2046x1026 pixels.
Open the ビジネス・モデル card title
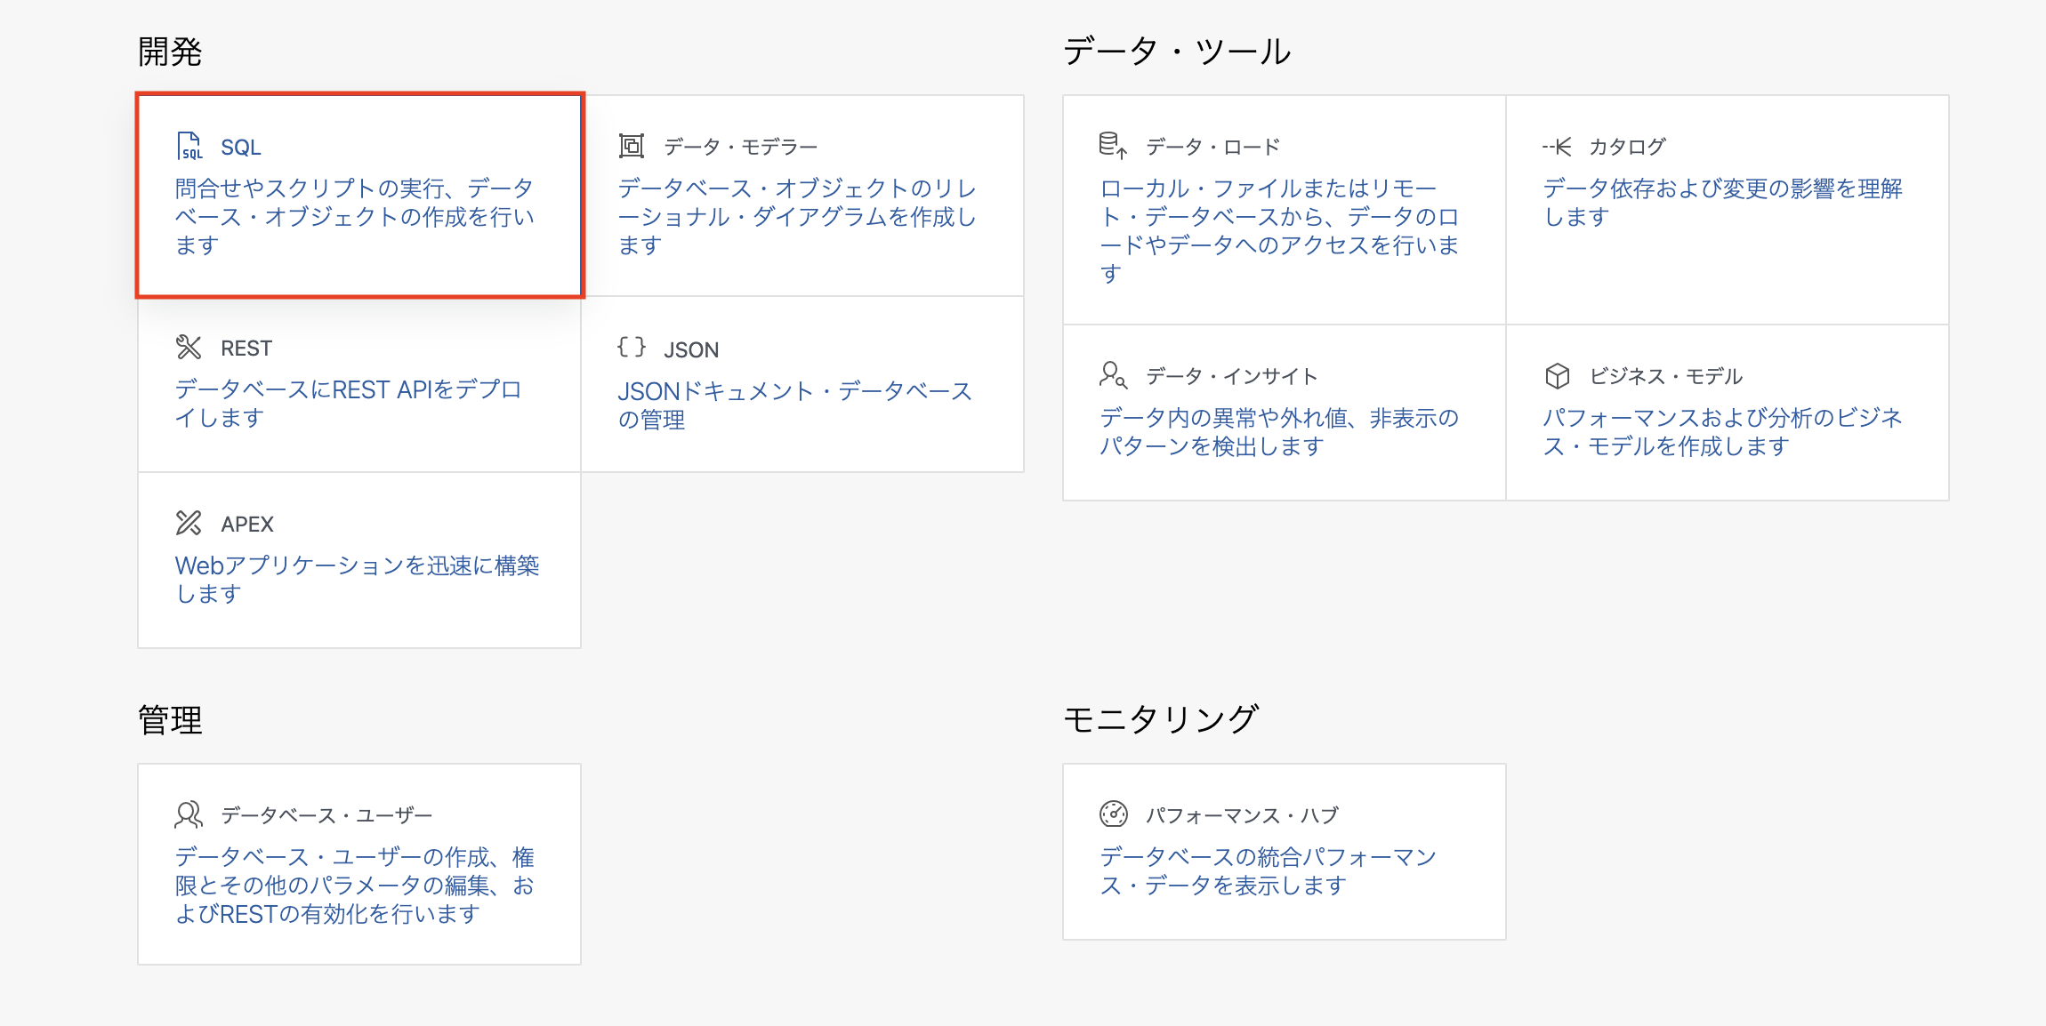click(1665, 376)
